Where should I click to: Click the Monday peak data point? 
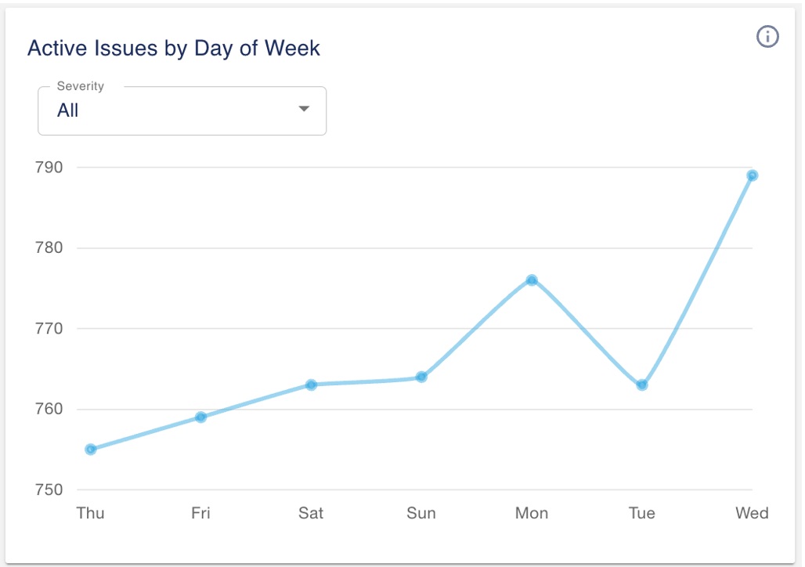point(532,280)
